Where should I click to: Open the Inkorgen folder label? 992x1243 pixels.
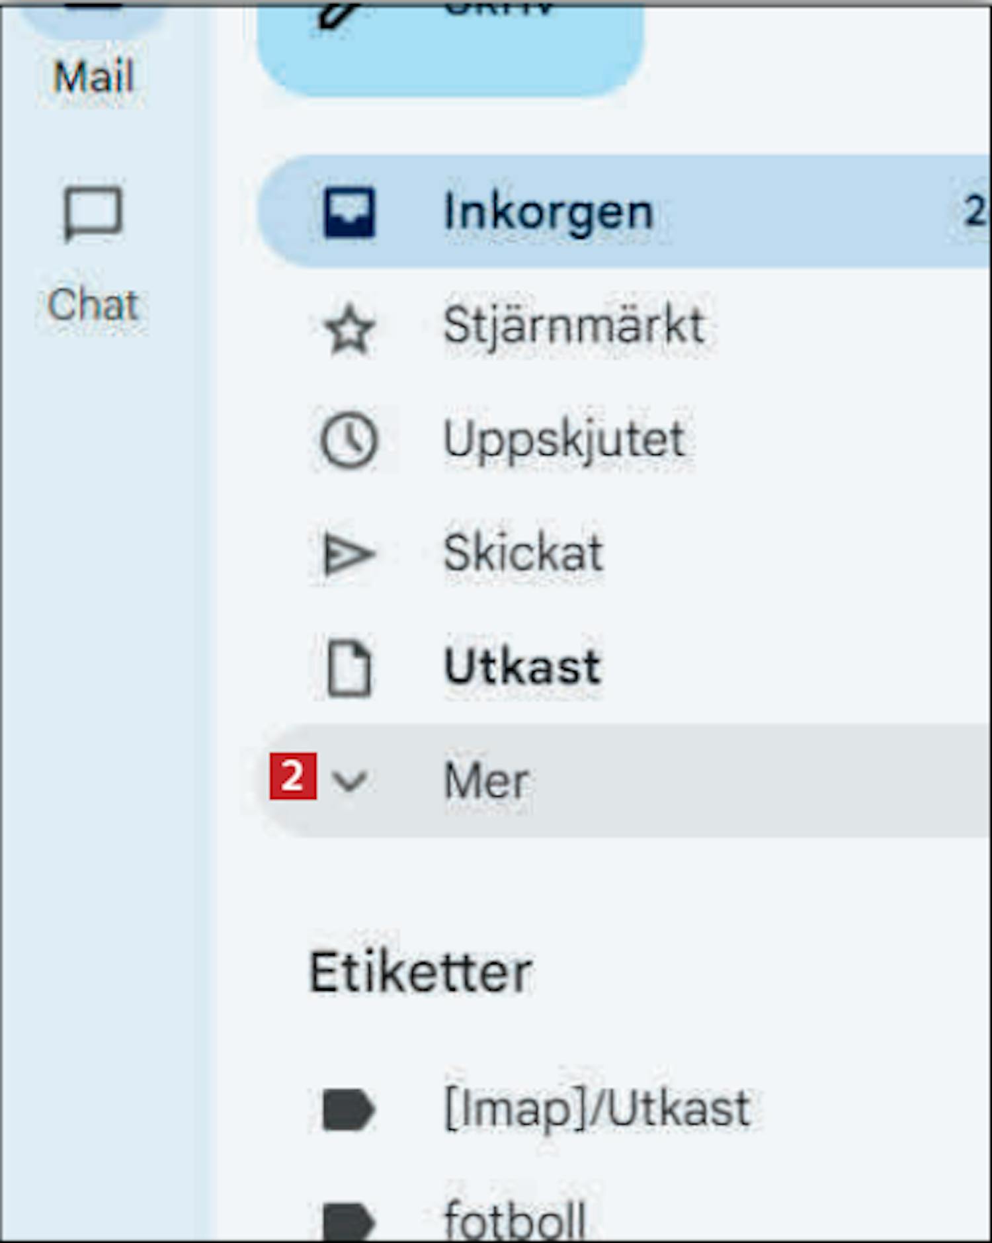tap(548, 212)
